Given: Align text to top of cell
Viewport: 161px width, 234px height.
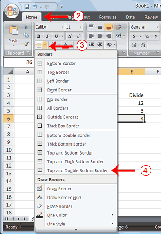Looking at the screenshot, I should click(x=91, y=27).
